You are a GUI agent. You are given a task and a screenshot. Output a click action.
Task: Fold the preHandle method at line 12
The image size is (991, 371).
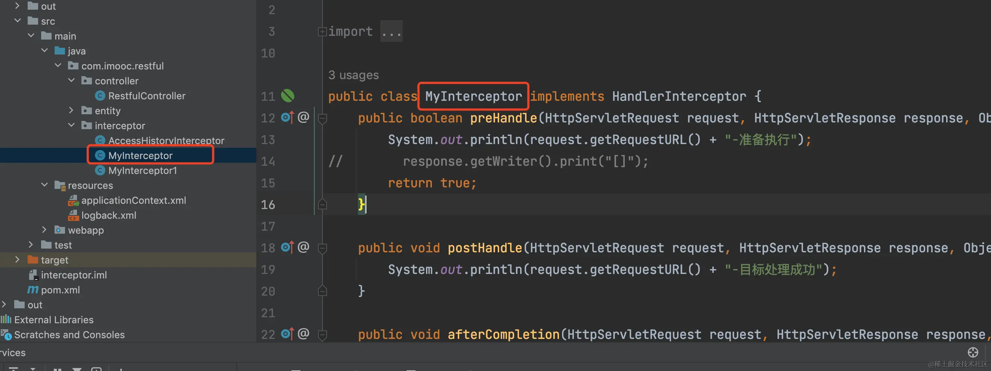coord(322,118)
